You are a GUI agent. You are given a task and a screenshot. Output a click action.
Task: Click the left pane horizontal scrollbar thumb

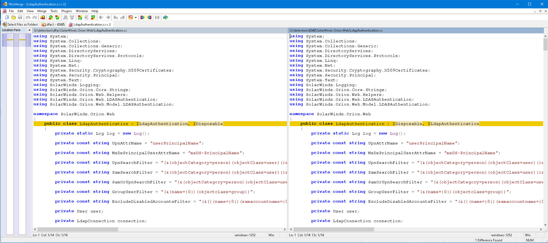coord(77,229)
